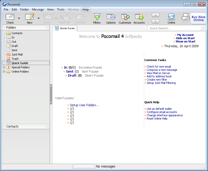Viewport: 208px width, 171px height.
Task: Open the Contacts panel grip menu
Action: coord(47,126)
